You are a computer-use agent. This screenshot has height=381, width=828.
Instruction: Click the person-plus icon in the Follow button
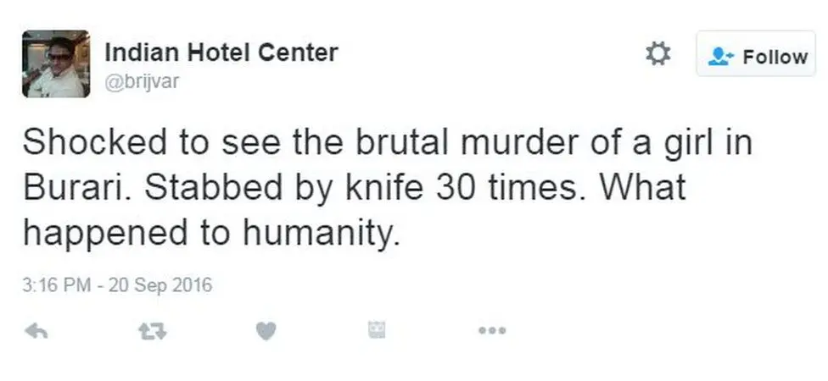pyautogui.click(x=722, y=57)
